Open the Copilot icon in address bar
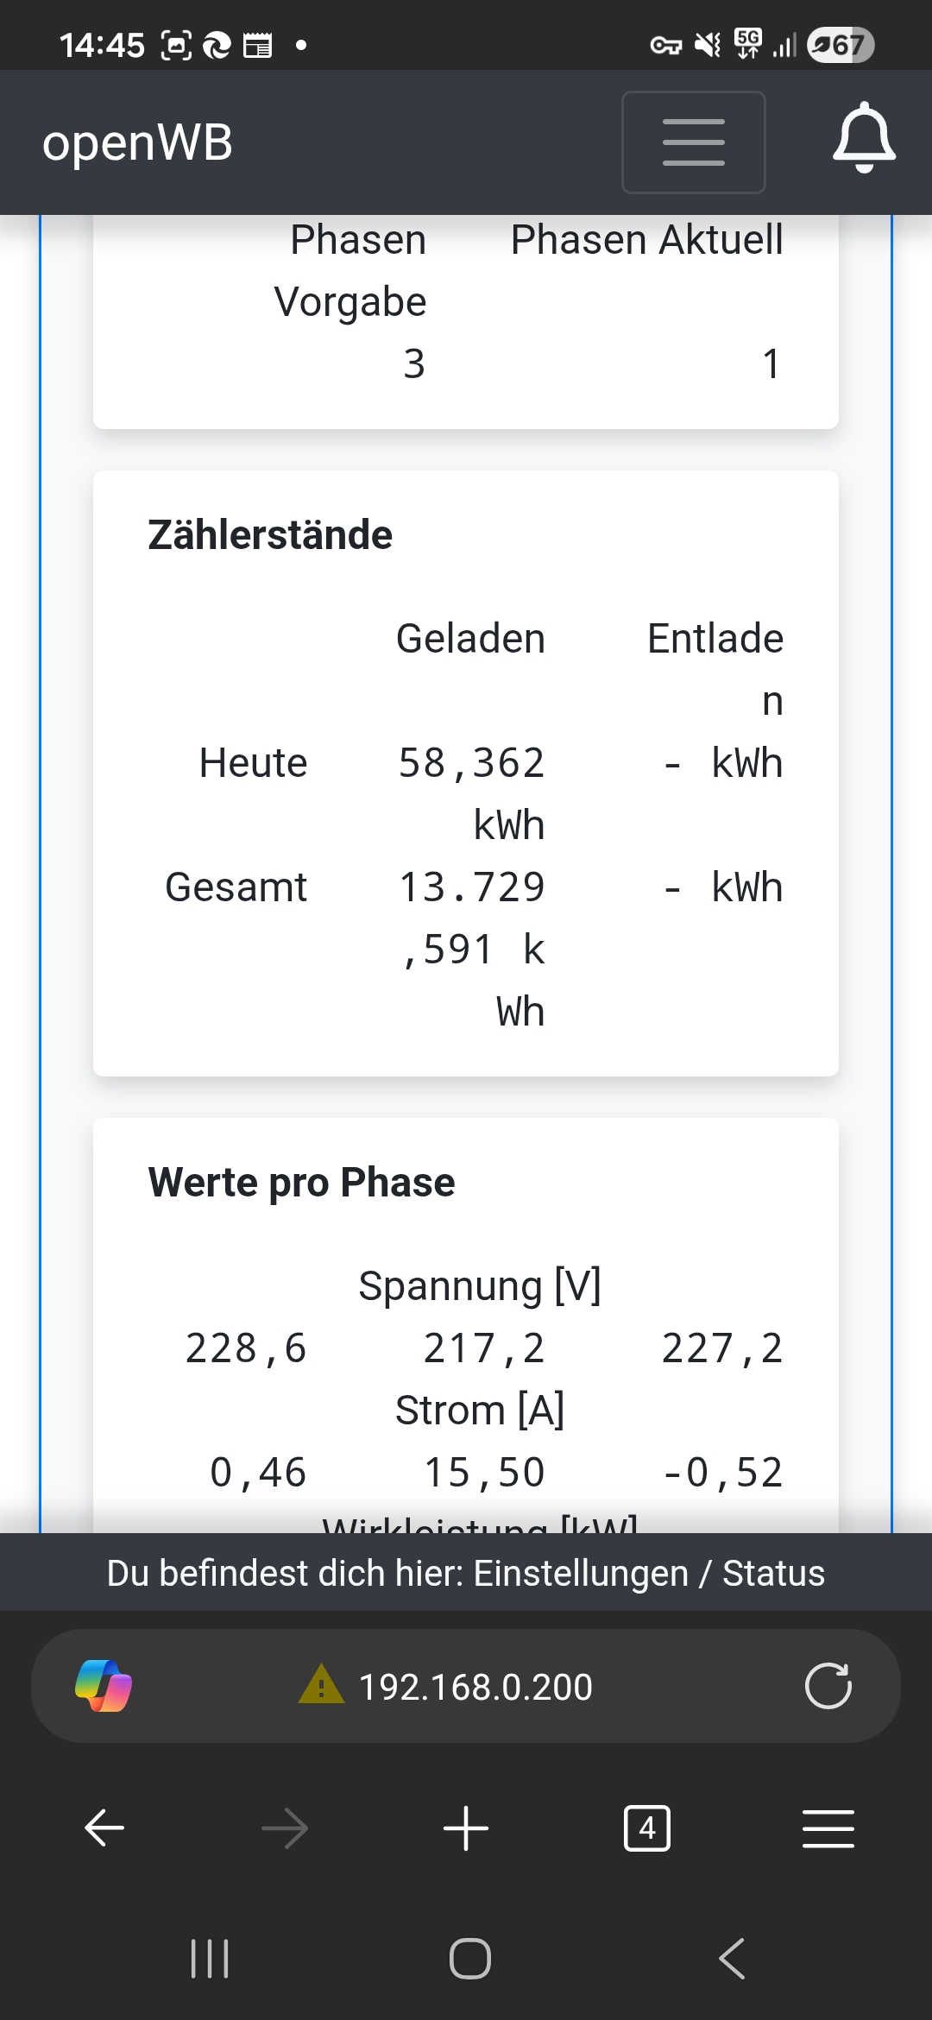Viewport: 932px width, 2020px height. pos(104,1686)
